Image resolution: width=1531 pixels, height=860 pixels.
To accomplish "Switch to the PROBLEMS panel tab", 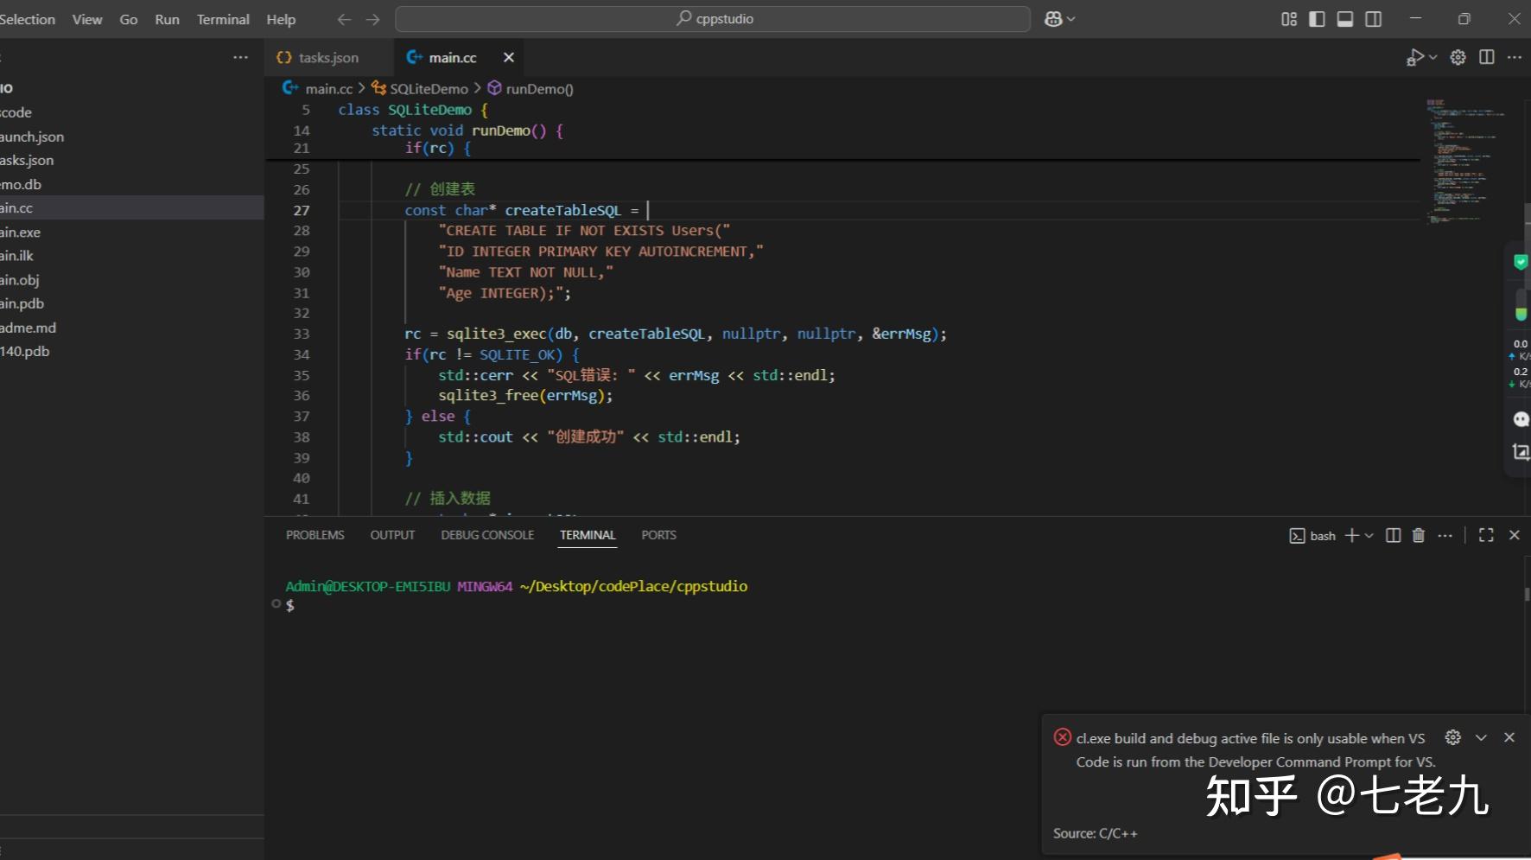I will pos(314,535).
